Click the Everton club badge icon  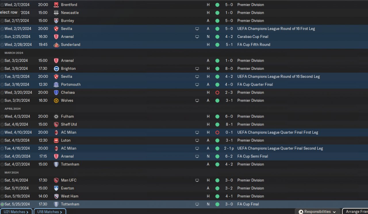(x=56, y=188)
